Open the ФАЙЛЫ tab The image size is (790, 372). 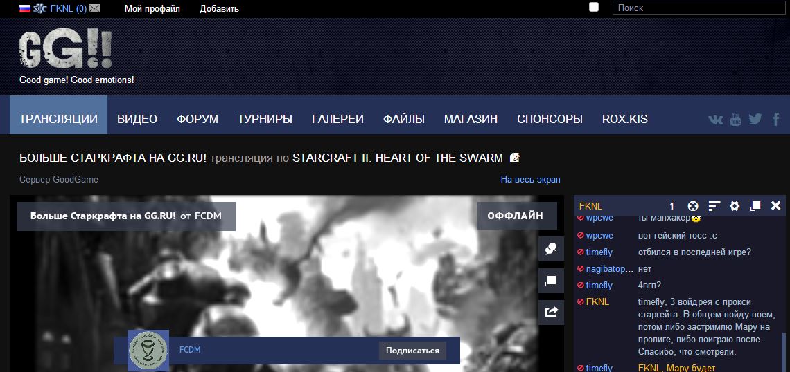coord(404,119)
